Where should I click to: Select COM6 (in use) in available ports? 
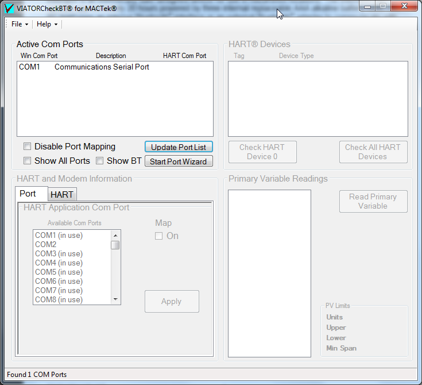pyautogui.click(x=72, y=281)
